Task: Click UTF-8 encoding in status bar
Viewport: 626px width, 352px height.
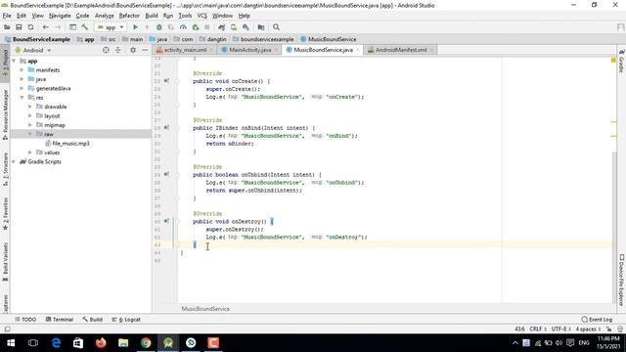Action: click(x=560, y=329)
